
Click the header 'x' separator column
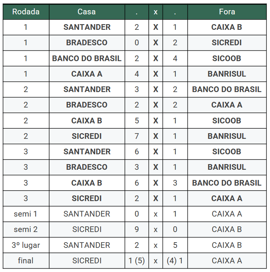coord(155,12)
